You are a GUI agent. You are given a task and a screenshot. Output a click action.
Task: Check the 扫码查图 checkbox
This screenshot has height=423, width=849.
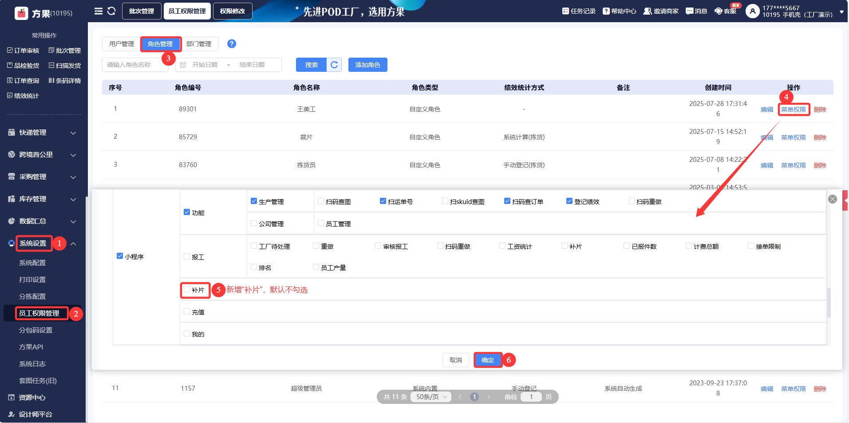pos(321,201)
